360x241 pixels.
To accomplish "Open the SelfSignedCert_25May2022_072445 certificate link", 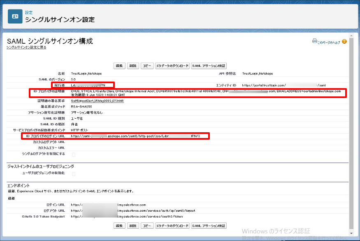I will tap(98, 101).
